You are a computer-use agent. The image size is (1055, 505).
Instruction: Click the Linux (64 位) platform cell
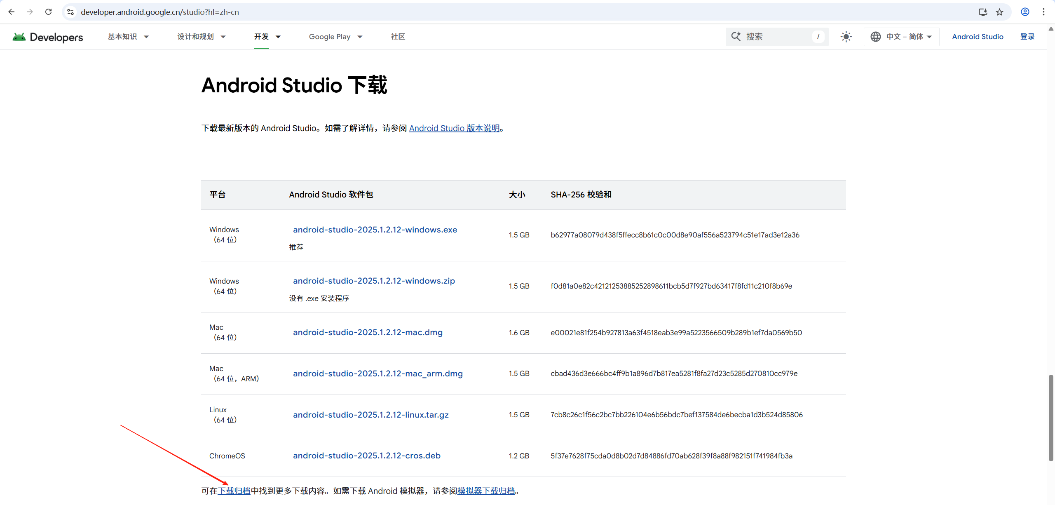pyautogui.click(x=223, y=415)
